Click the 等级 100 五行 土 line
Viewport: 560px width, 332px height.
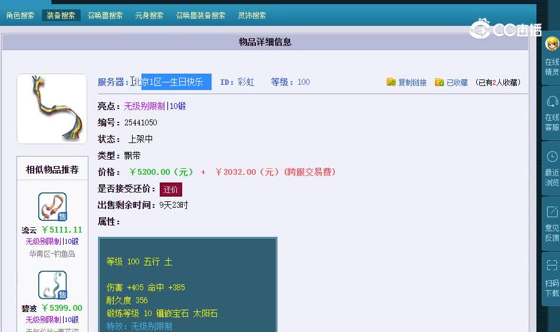pos(139,262)
